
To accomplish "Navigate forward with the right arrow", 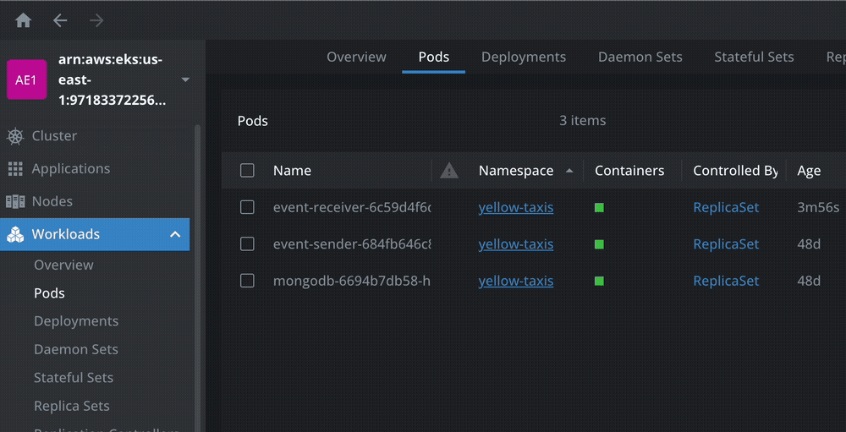I will tap(96, 20).
